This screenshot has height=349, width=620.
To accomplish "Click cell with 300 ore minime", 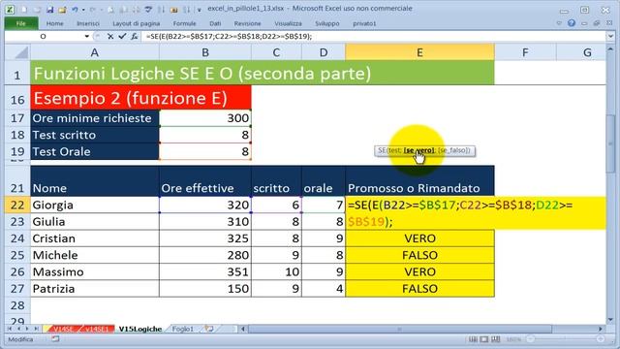I will (x=205, y=118).
